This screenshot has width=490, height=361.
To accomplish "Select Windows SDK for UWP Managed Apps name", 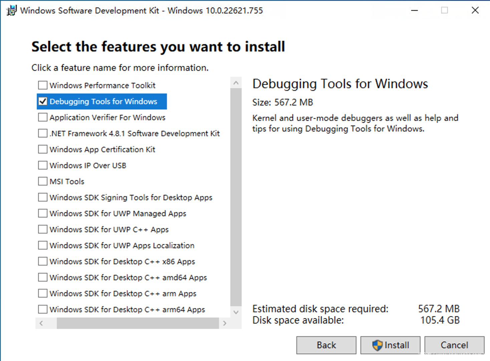I will click(x=118, y=214).
